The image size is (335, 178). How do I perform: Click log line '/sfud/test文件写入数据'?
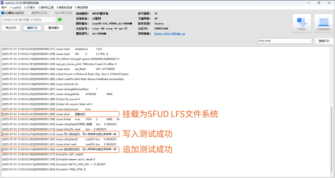pos(59,124)
